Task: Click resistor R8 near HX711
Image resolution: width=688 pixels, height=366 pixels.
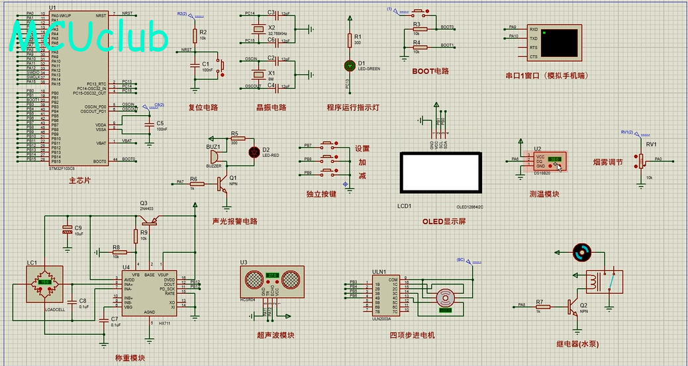Action: 119,252
